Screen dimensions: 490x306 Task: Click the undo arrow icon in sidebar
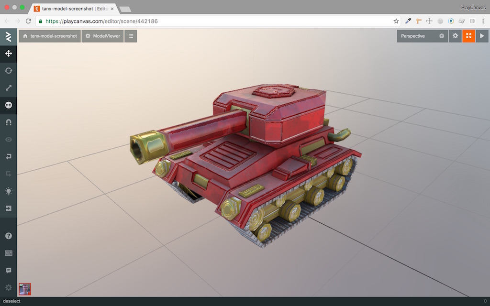(x=8, y=157)
